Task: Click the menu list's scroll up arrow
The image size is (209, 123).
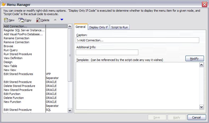Action: tap(70, 27)
